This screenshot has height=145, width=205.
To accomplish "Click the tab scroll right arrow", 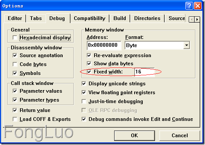I will point(197,20).
